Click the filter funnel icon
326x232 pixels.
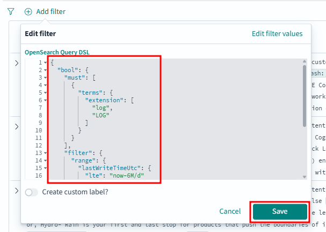11,11
